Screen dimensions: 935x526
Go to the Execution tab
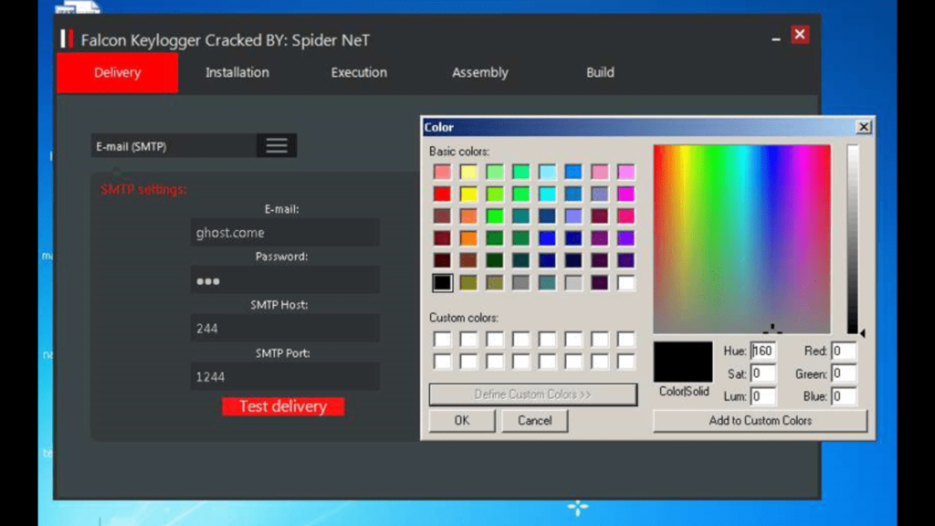(359, 73)
